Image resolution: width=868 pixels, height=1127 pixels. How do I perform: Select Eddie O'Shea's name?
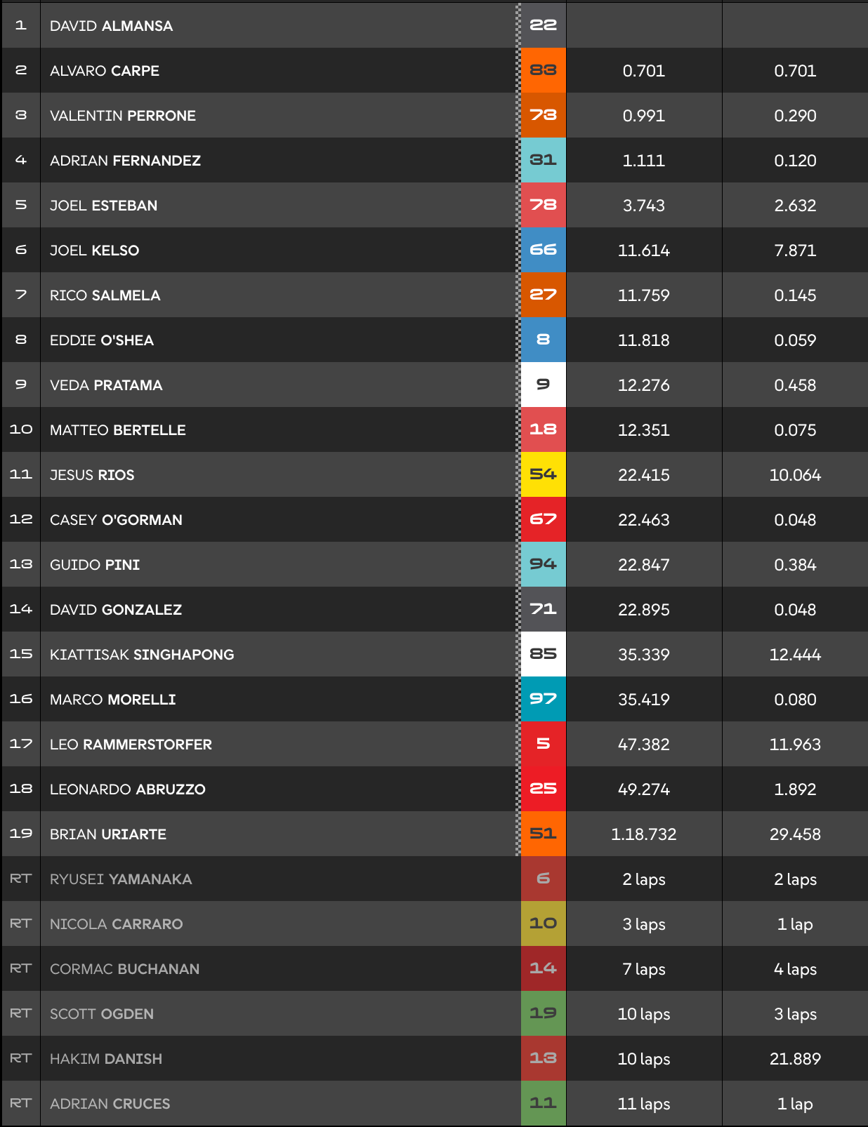click(x=102, y=340)
